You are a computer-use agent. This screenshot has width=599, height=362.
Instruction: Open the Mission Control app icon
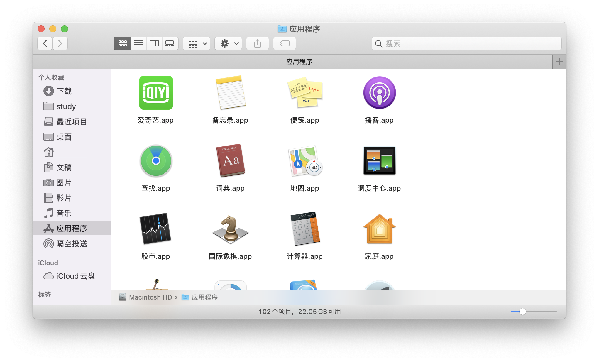(379, 161)
